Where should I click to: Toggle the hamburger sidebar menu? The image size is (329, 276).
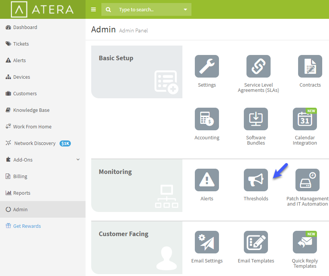click(93, 9)
